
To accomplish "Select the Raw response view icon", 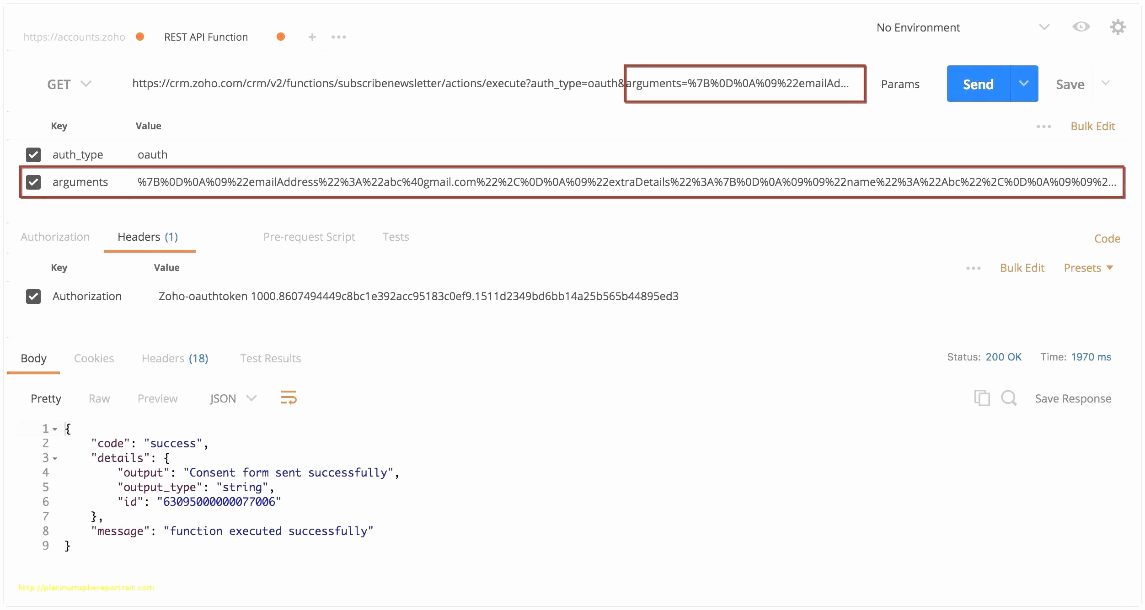I will coord(99,399).
